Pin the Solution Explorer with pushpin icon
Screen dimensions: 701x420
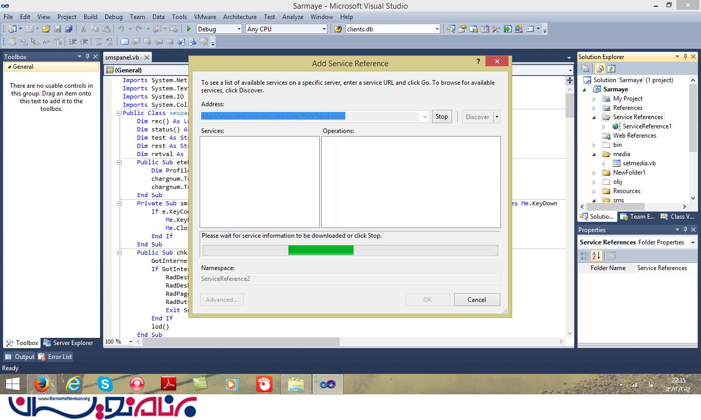click(x=685, y=56)
